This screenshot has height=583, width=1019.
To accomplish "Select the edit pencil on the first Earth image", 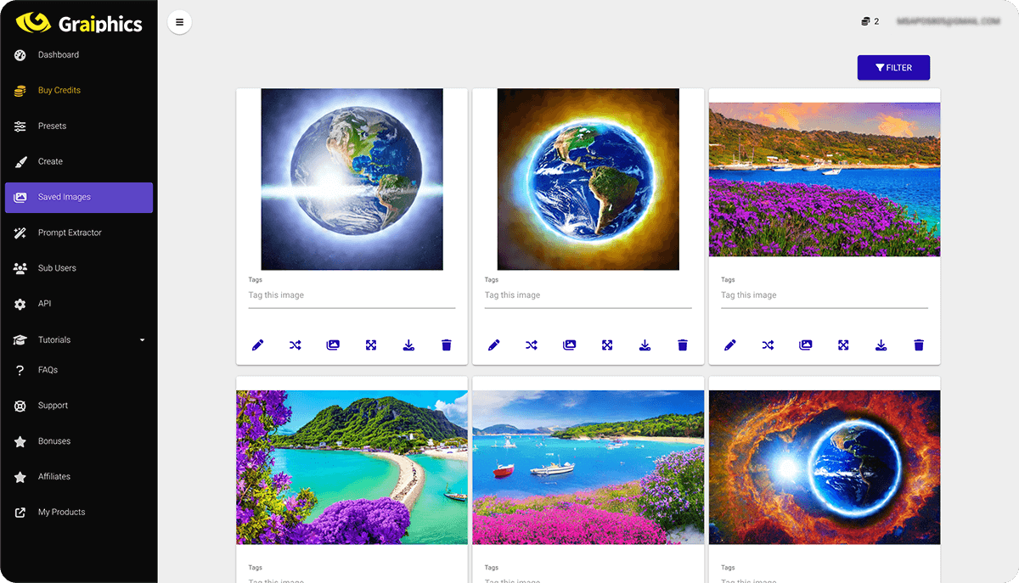I will 257,345.
